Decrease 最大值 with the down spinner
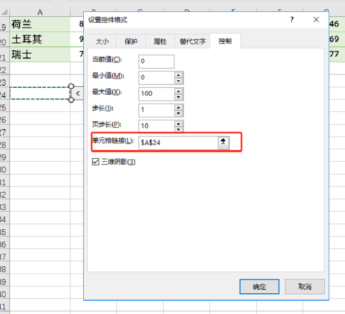 pos(178,97)
